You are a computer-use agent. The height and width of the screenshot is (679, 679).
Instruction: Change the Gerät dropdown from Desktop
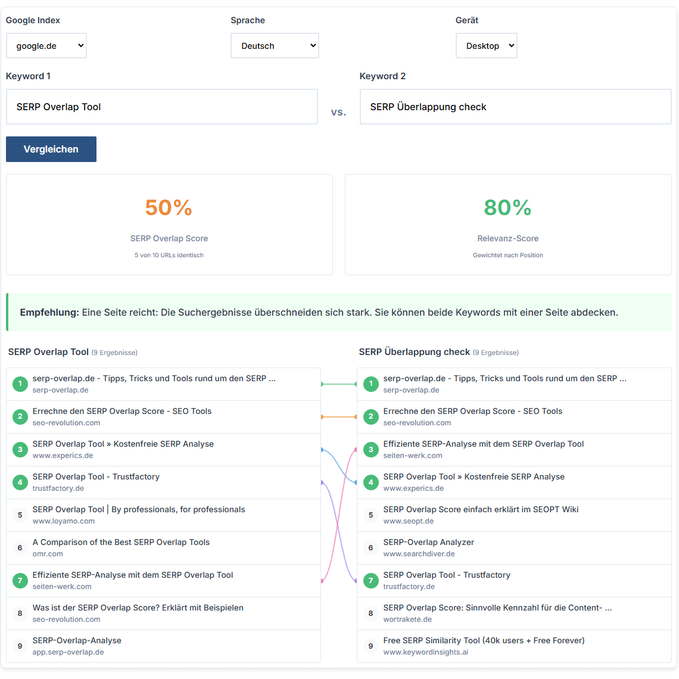[486, 45]
